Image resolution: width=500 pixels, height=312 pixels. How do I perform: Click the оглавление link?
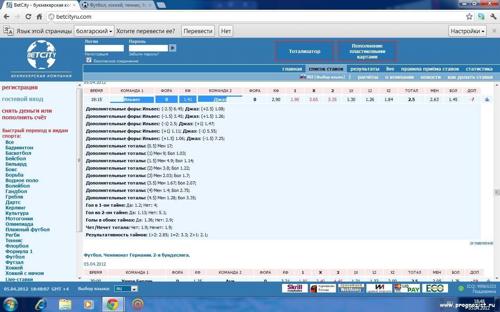[481, 243]
